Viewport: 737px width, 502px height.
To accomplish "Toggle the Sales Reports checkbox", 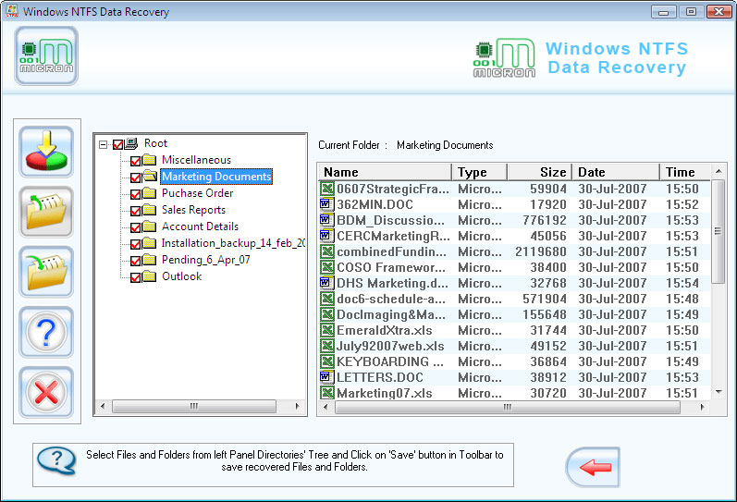I will pyautogui.click(x=135, y=211).
